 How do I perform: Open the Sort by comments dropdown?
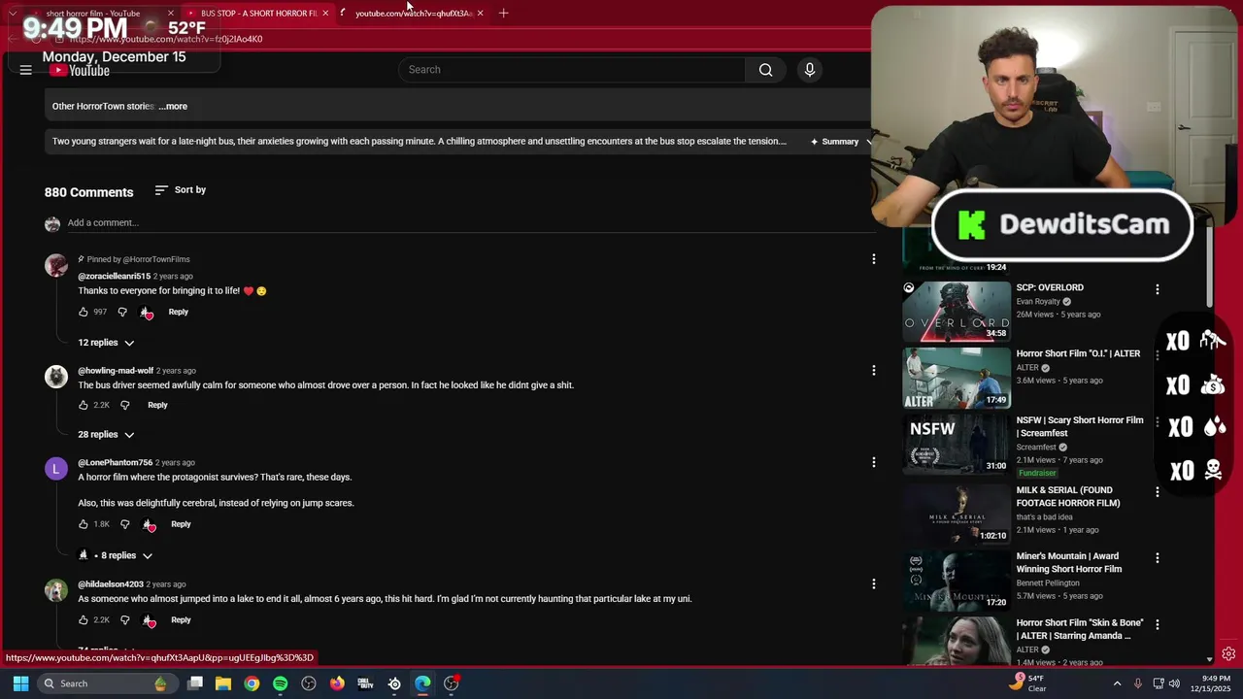coord(181,190)
